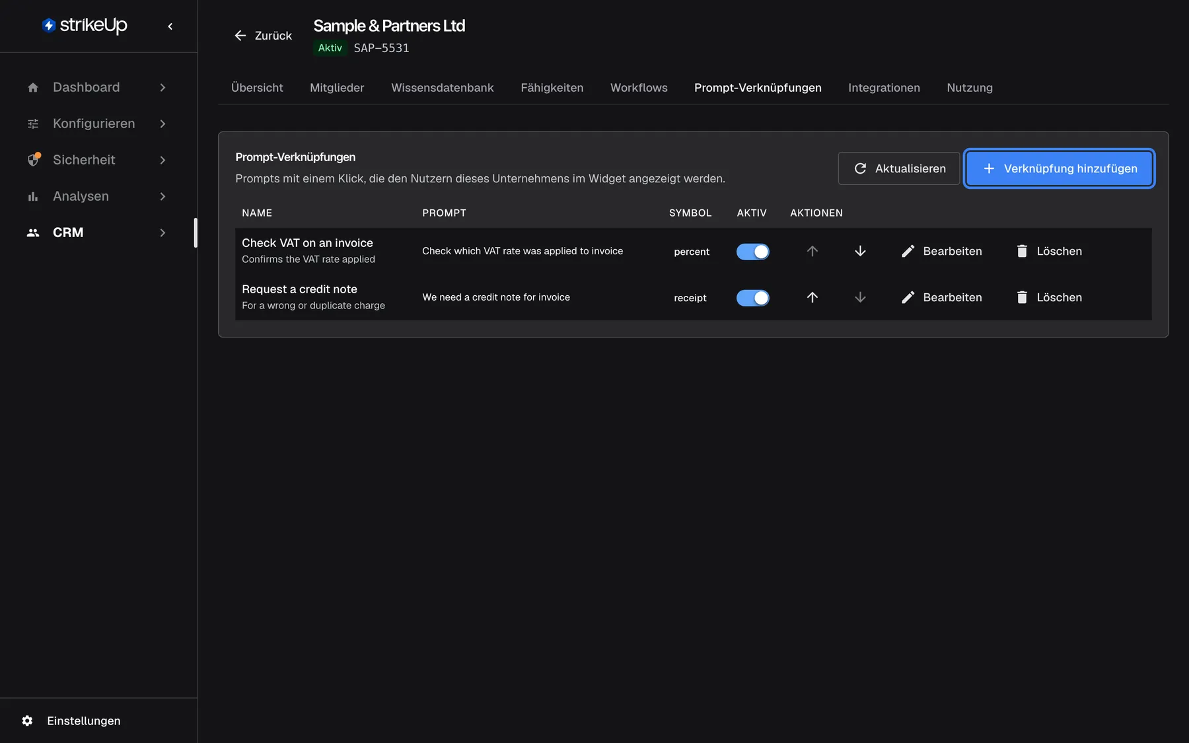
Task: Move 'Check VAT on an invoice' up
Action: 812,251
